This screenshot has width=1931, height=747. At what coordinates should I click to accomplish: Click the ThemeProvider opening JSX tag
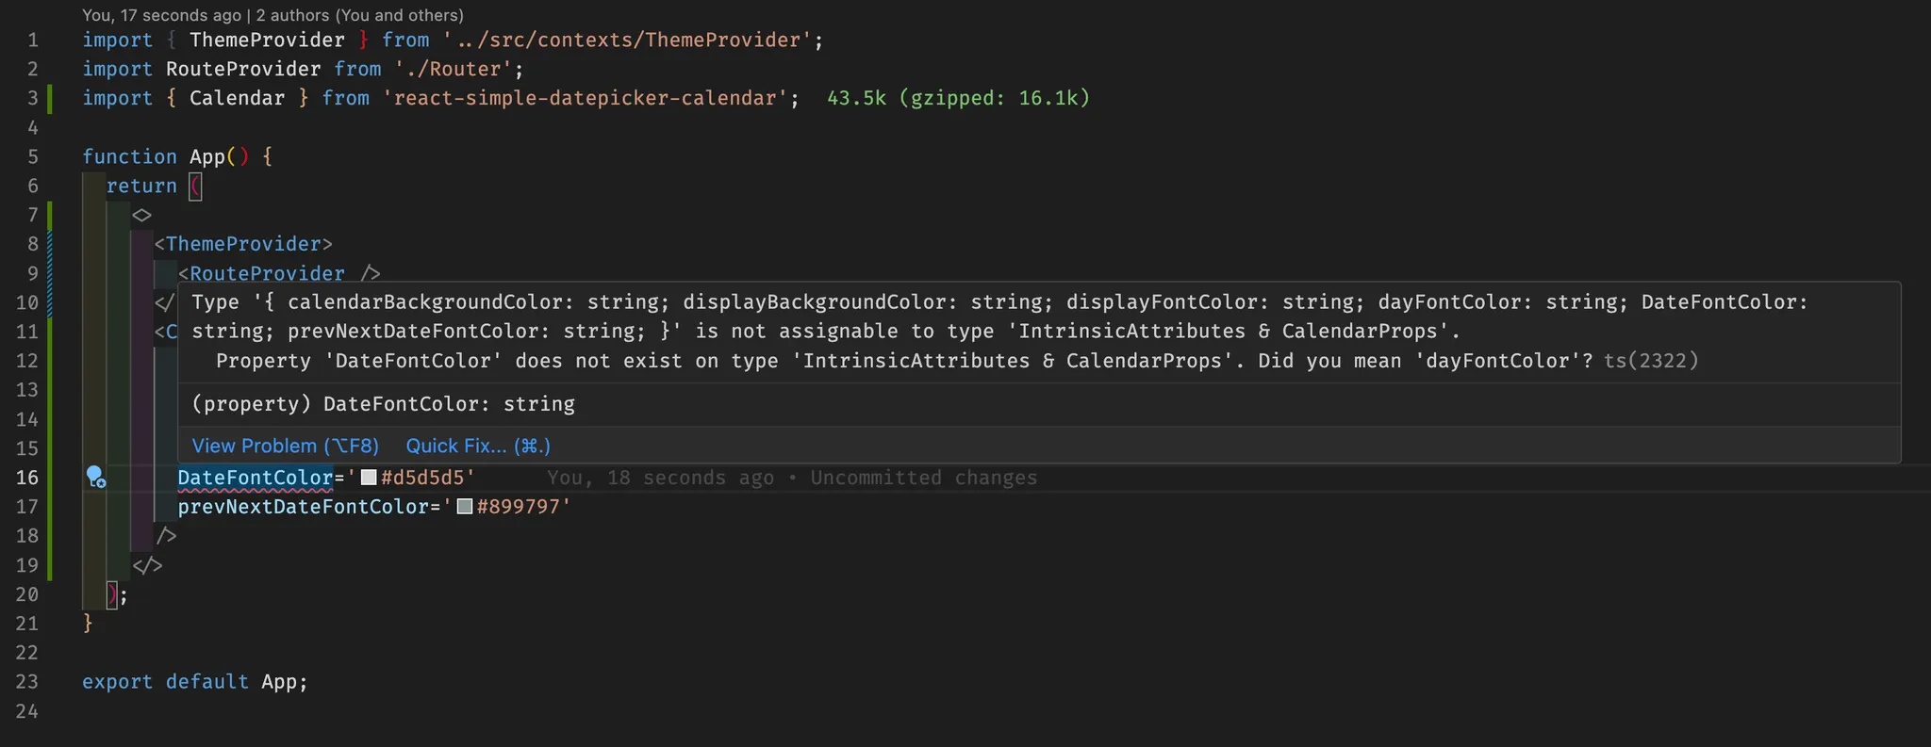243,244
